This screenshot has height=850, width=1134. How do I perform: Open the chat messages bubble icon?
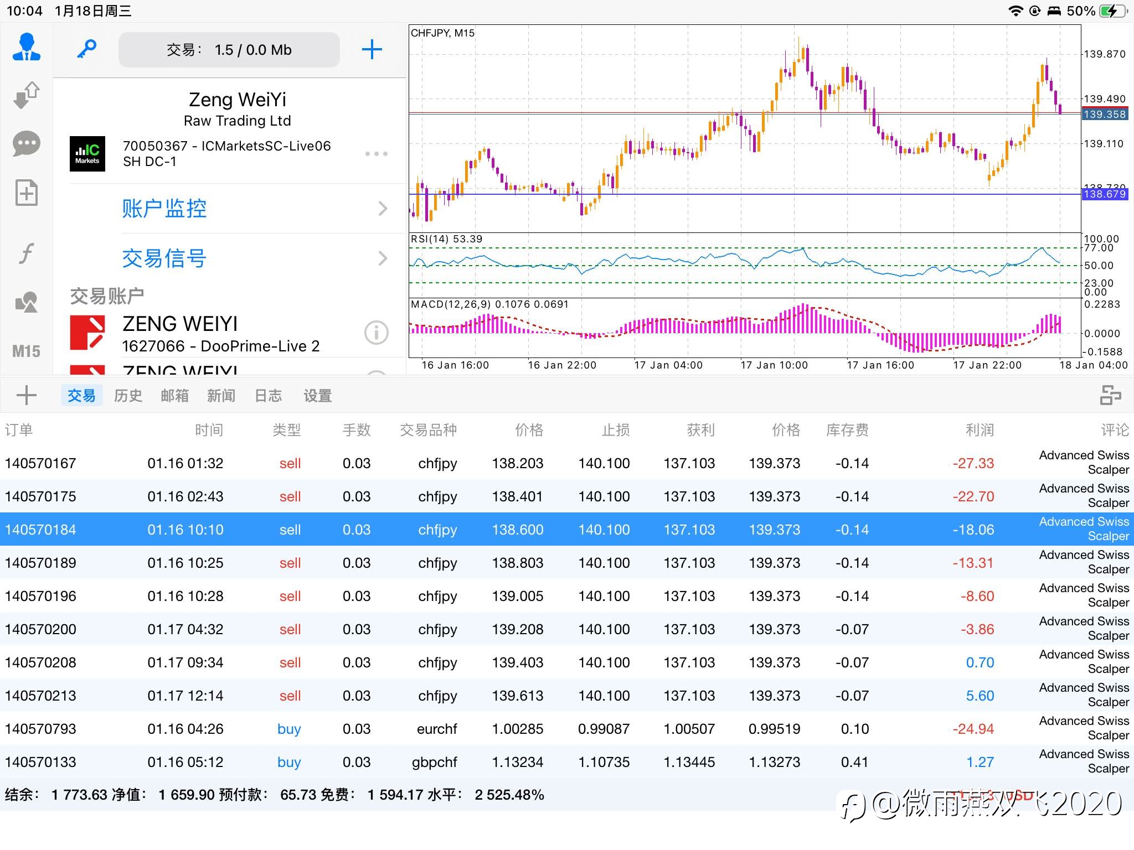click(26, 144)
